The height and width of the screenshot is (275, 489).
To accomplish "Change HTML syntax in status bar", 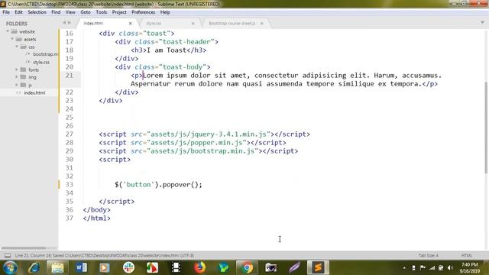I will [x=467, y=255].
